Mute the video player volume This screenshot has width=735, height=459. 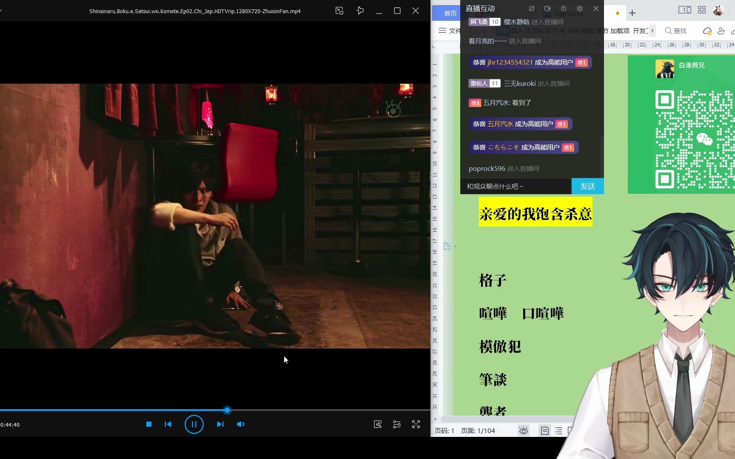coord(241,424)
